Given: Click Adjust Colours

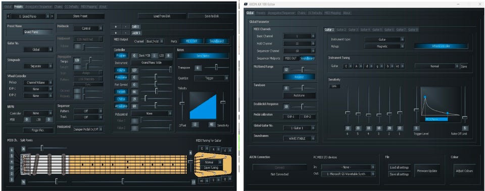Looking at the screenshot, I should (464, 171).
